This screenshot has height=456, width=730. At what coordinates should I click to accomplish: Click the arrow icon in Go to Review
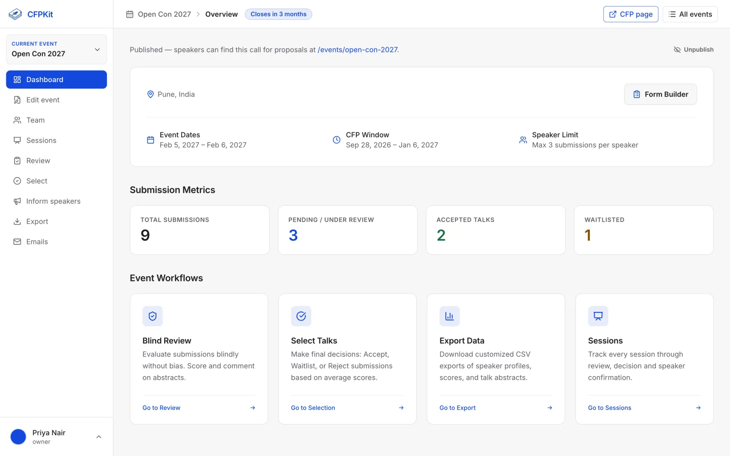click(x=253, y=408)
